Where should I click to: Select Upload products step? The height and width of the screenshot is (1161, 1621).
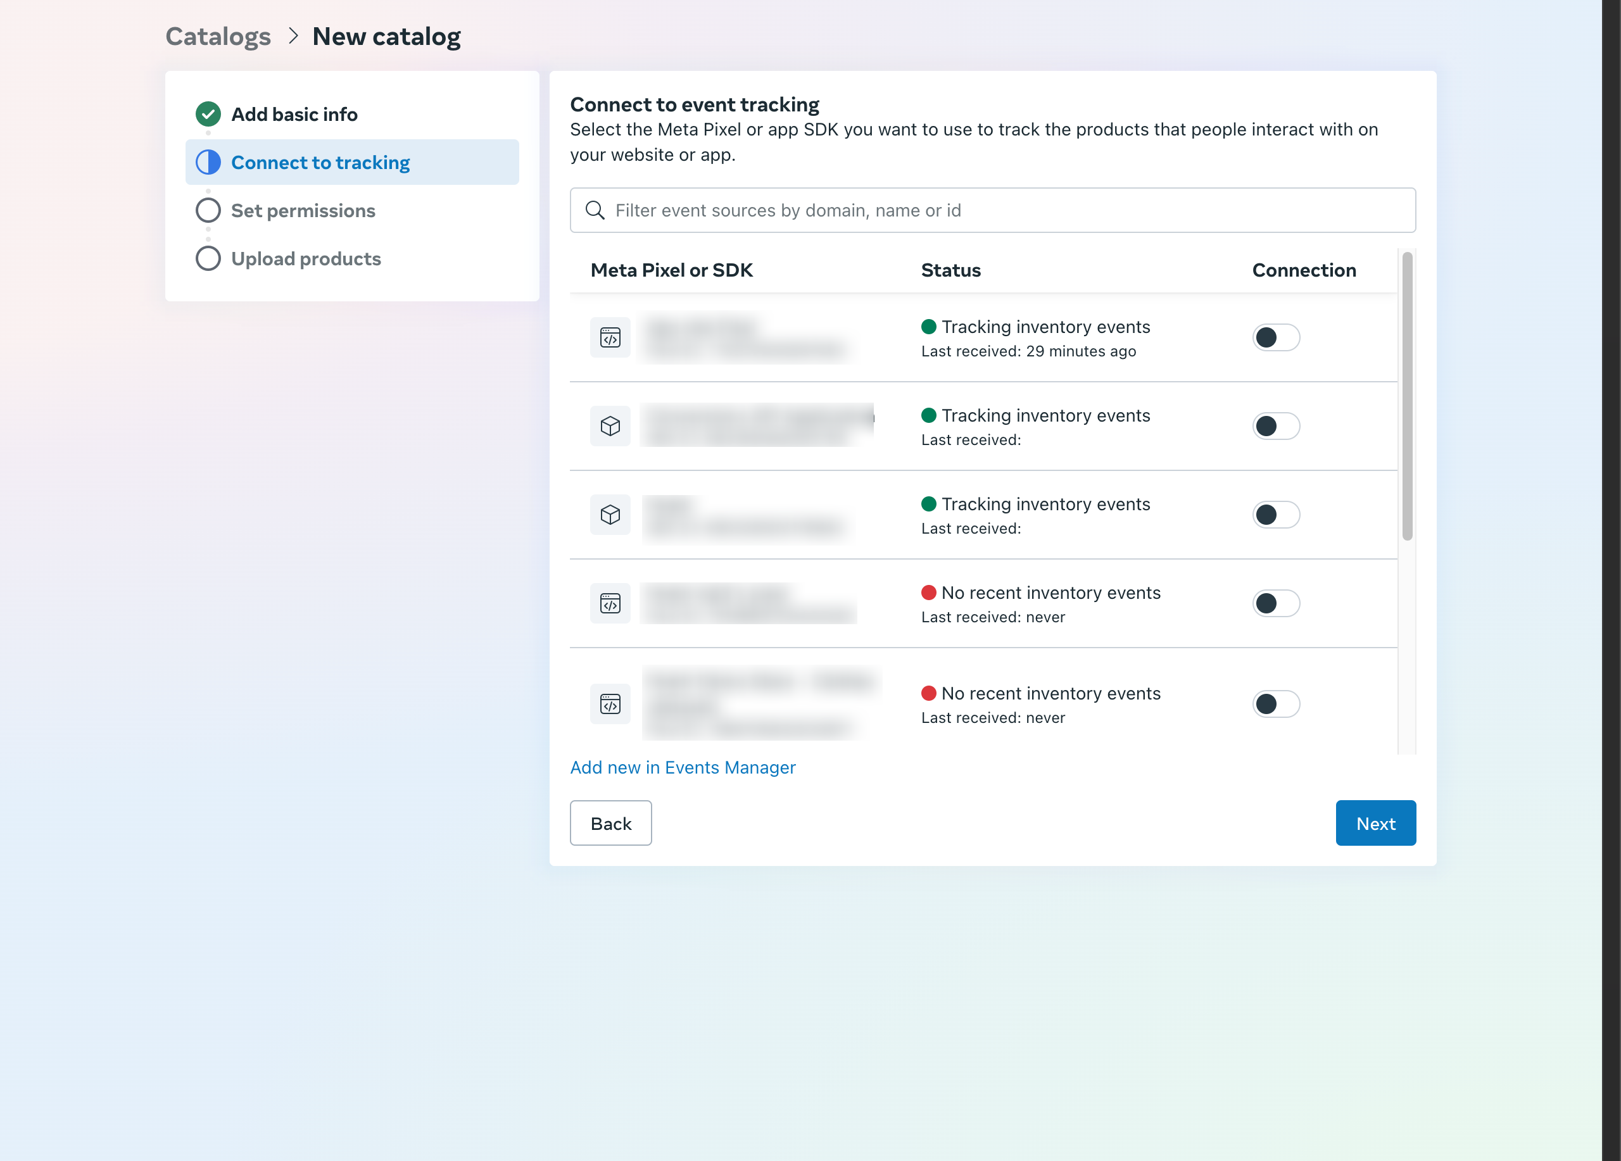tap(305, 259)
